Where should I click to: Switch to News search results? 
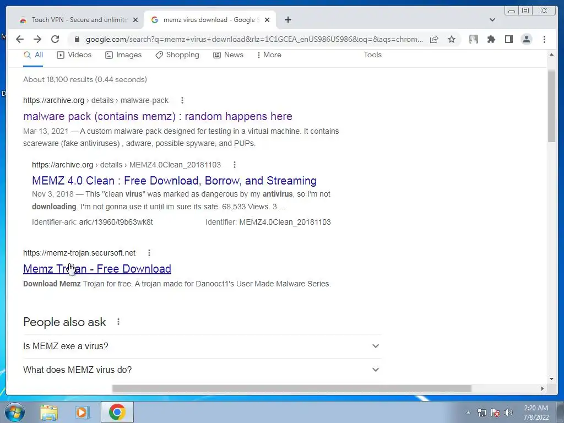228,55
